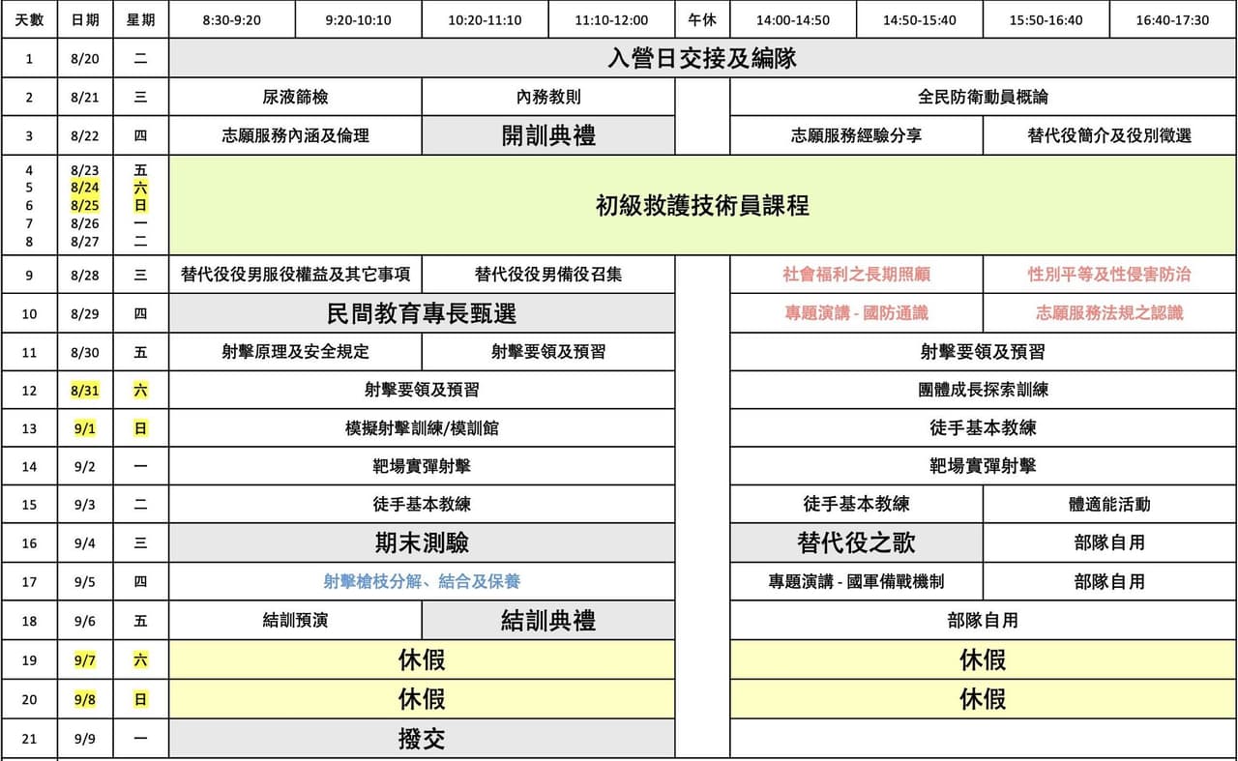Click the 天數 column header
The width and height of the screenshot is (1238, 761).
click(x=29, y=19)
